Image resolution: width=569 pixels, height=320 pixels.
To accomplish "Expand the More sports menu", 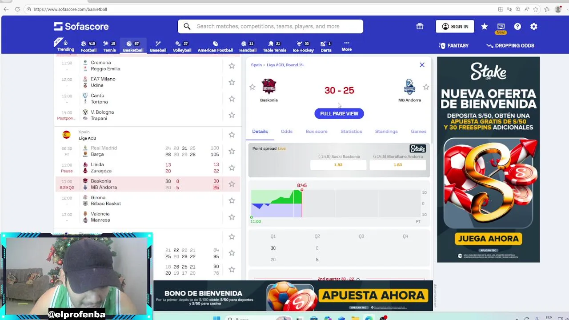I will point(347,46).
